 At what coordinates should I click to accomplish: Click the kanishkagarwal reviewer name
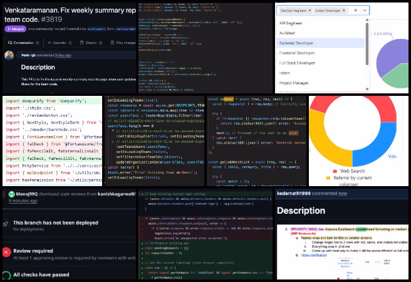pos(117,194)
